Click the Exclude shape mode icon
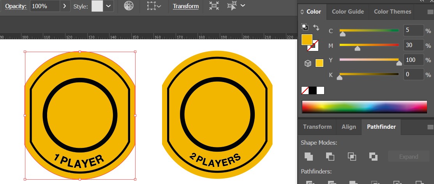 (x=373, y=157)
